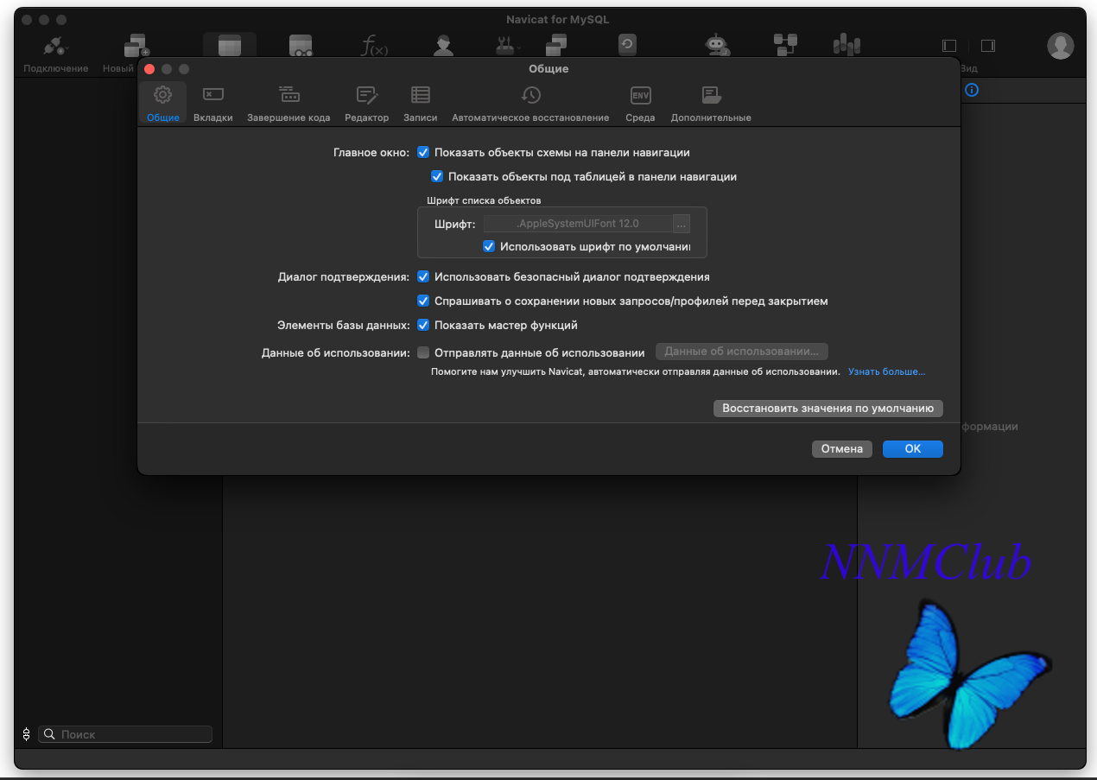Viewport: 1097px width, 780px height.
Task: Toggle Спрашивать о сохранении новых запросов checkbox
Action: (x=423, y=301)
